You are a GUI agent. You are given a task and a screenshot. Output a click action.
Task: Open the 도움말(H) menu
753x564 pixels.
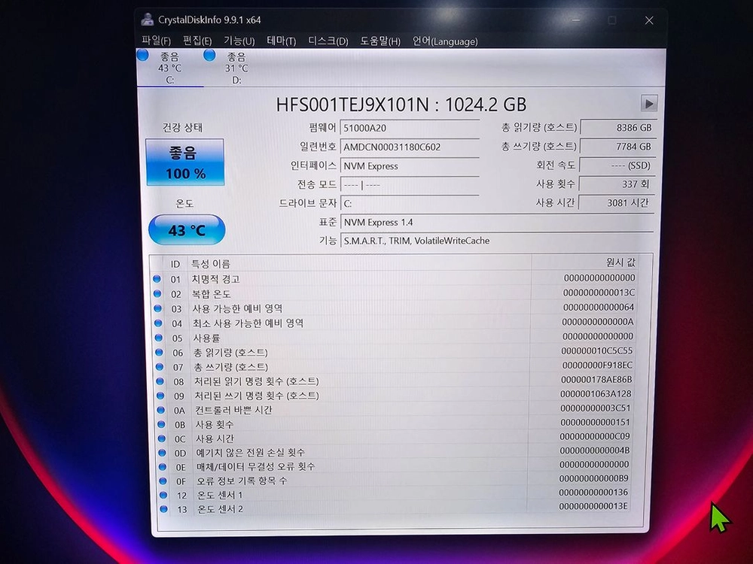pos(380,41)
